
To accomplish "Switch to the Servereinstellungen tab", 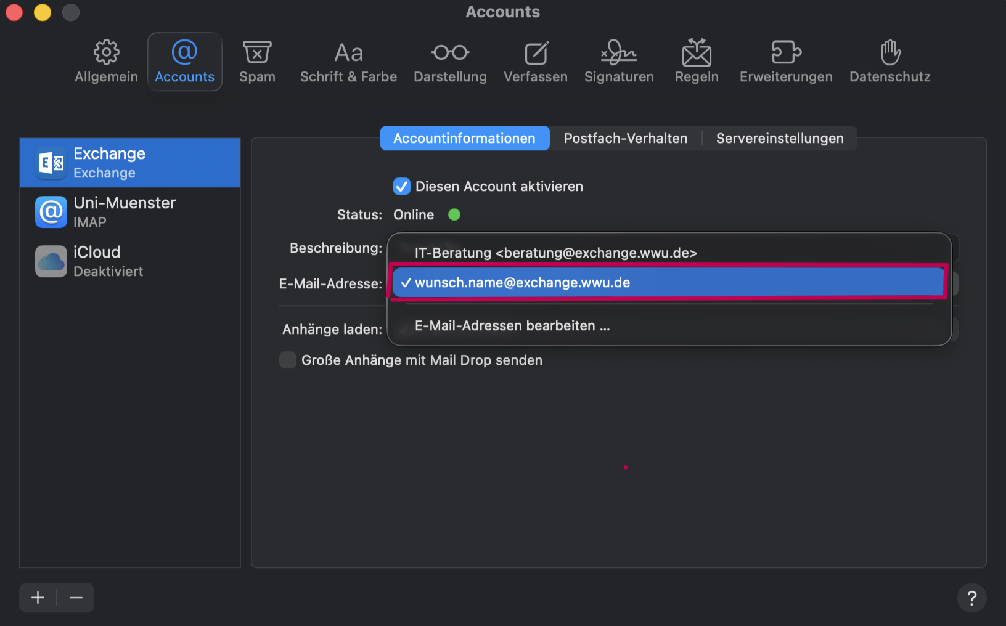I will 779,139.
